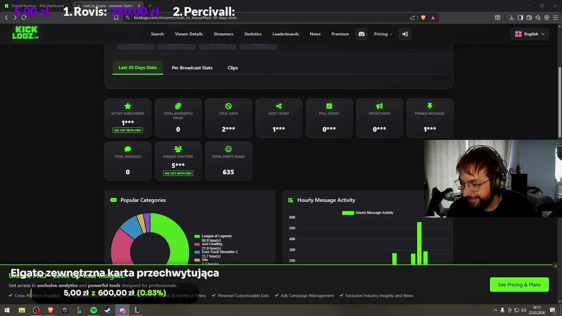
Task: Click the Predictions megaphone icon
Action: pos(379,106)
